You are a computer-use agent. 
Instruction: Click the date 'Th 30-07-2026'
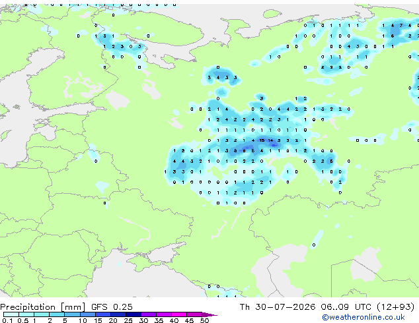(278, 307)
